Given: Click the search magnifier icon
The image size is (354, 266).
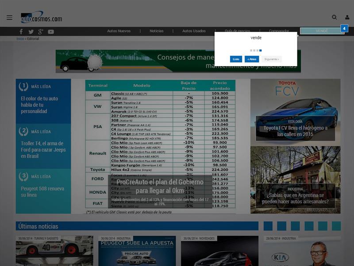Looking at the screenshot, I should 335,17.
